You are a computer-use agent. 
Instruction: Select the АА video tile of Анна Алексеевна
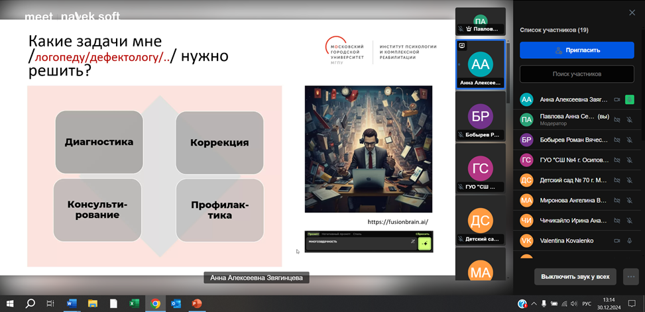coord(481,65)
